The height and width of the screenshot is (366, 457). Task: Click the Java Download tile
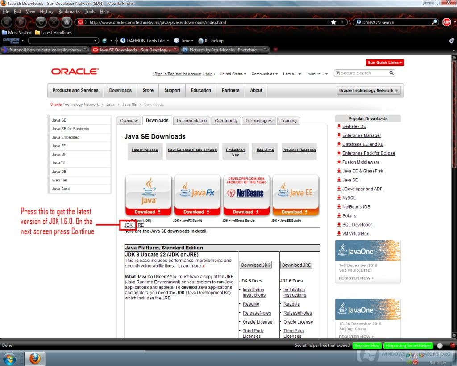(x=148, y=195)
